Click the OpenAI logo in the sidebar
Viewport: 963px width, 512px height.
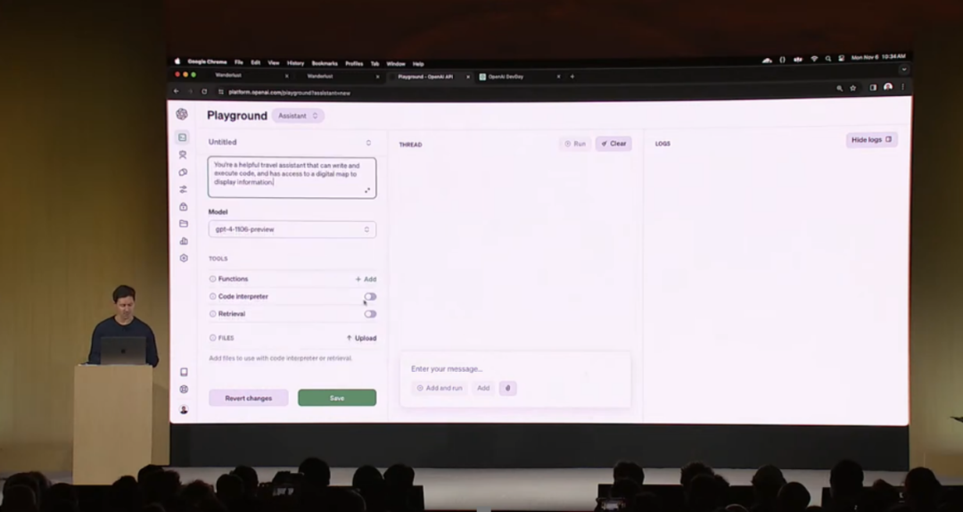[x=182, y=114]
